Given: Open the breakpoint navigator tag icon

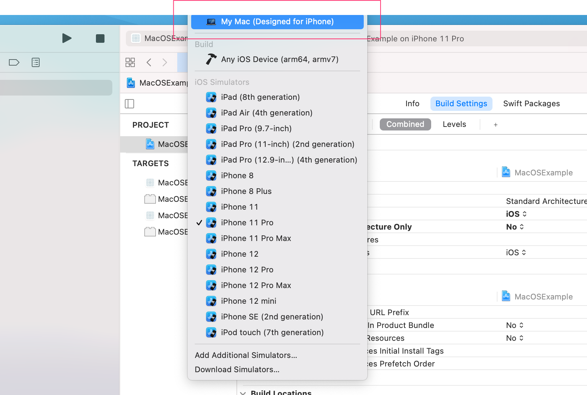Looking at the screenshot, I should [x=14, y=63].
